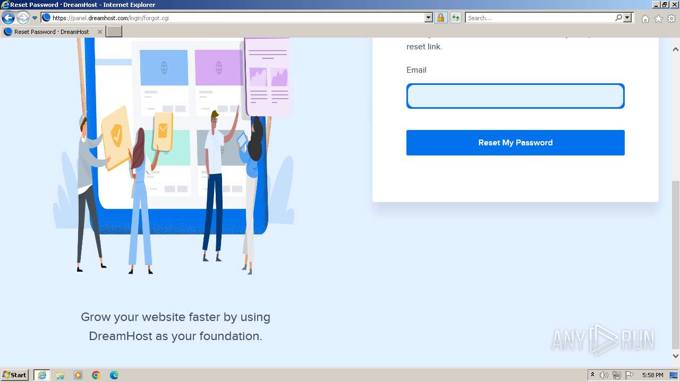Open the media player taskbar icon
This screenshot has height=382, width=680.
[x=78, y=375]
